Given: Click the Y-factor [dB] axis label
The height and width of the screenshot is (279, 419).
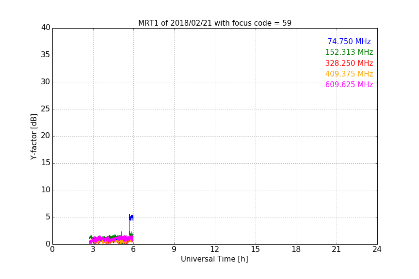Looking at the screenshot, I should tap(33, 137).
